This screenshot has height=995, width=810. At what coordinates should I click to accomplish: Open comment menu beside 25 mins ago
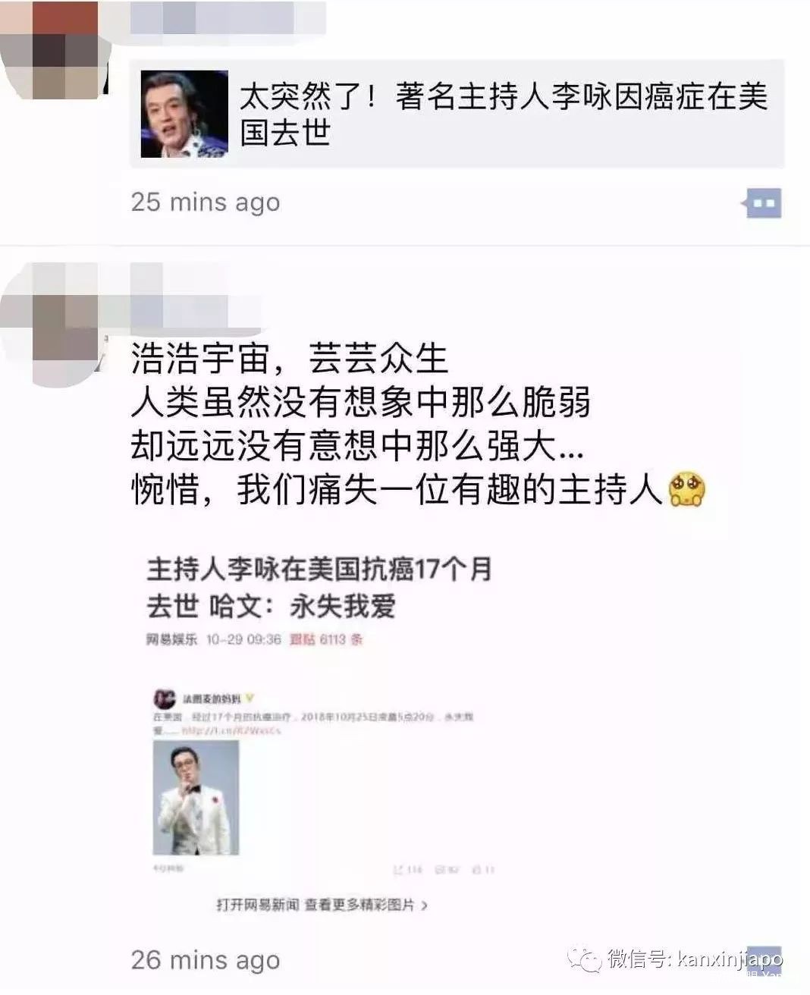(763, 203)
